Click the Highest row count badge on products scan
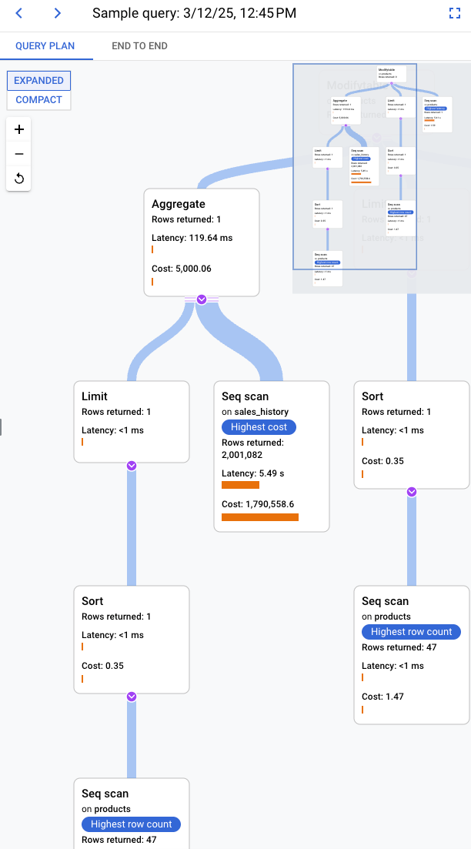Image resolution: width=471 pixels, height=849 pixels. click(x=412, y=632)
